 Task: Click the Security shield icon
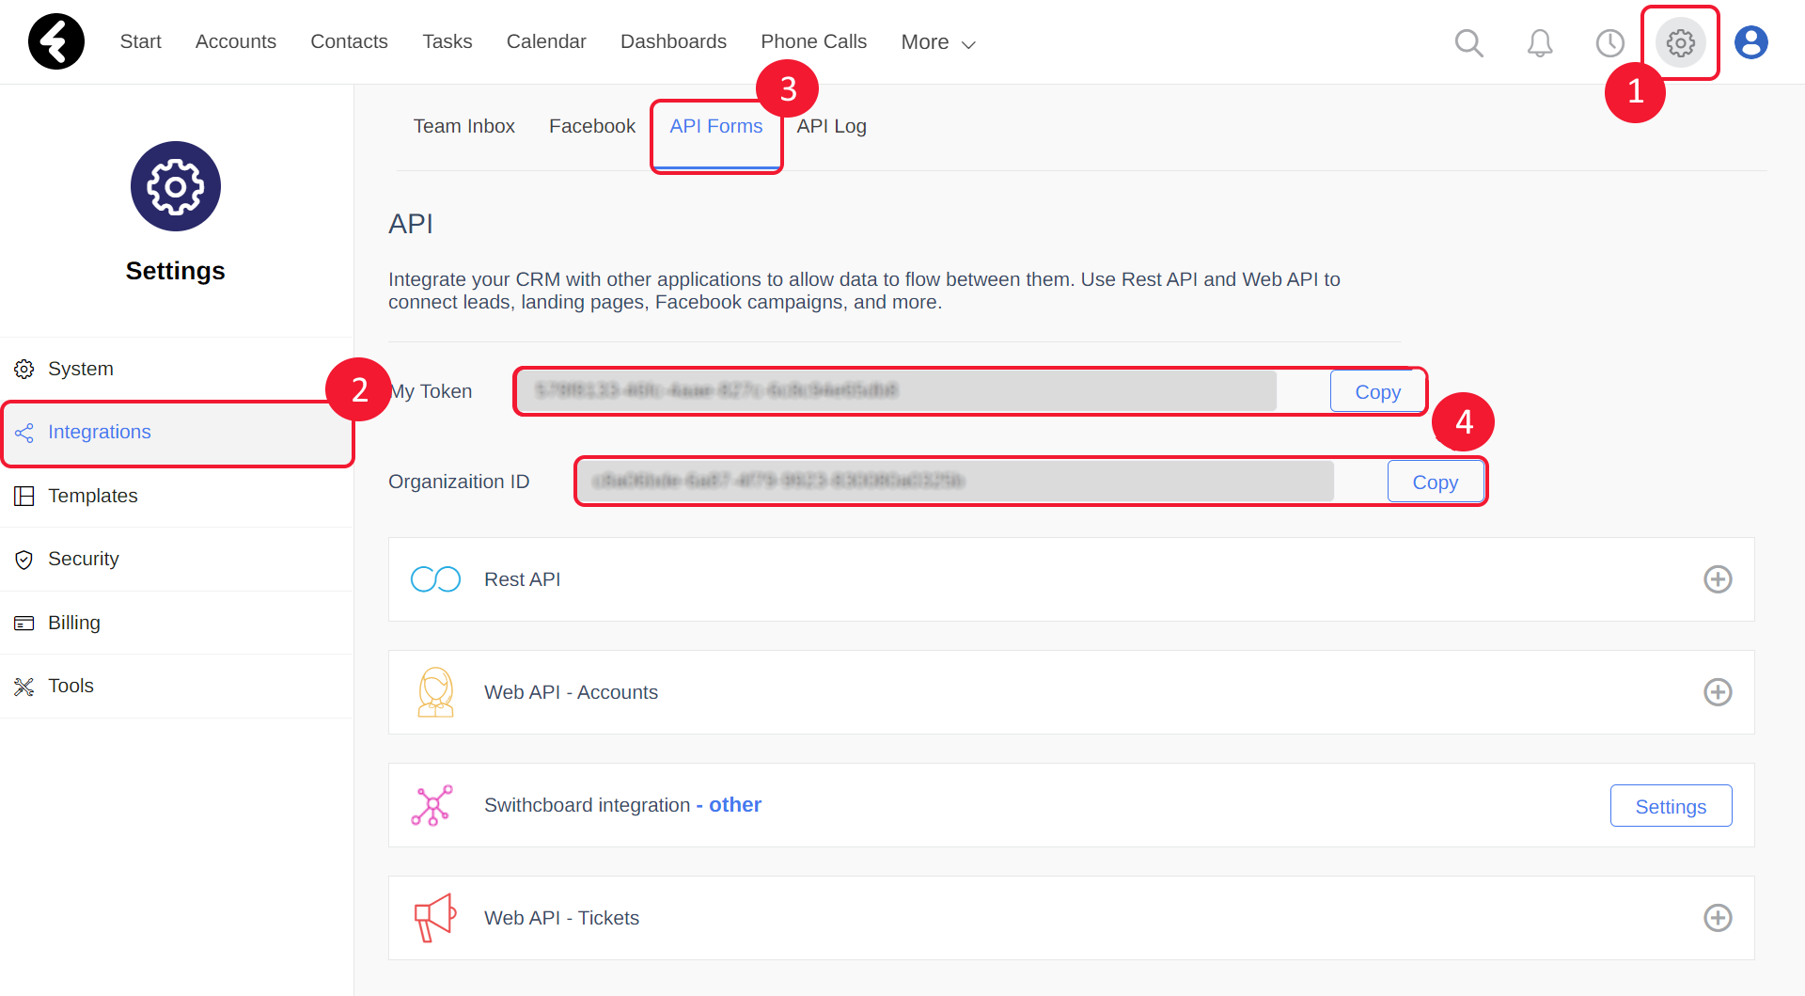[x=24, y=560]
